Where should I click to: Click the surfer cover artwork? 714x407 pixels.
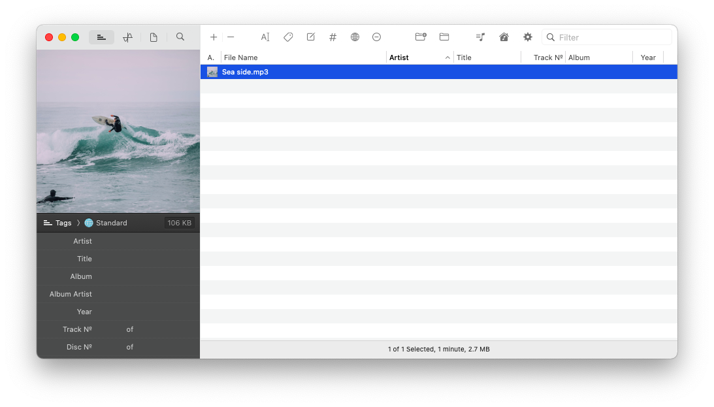pos(118,131)
